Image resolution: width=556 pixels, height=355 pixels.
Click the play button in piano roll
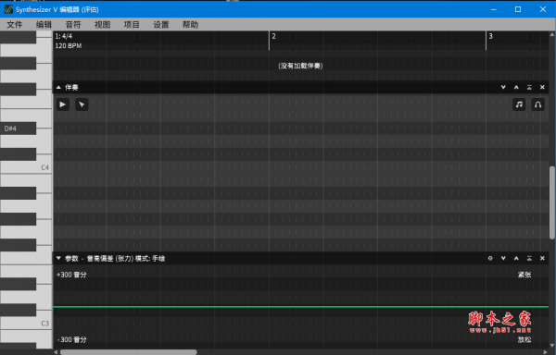(x=63, y=104)
